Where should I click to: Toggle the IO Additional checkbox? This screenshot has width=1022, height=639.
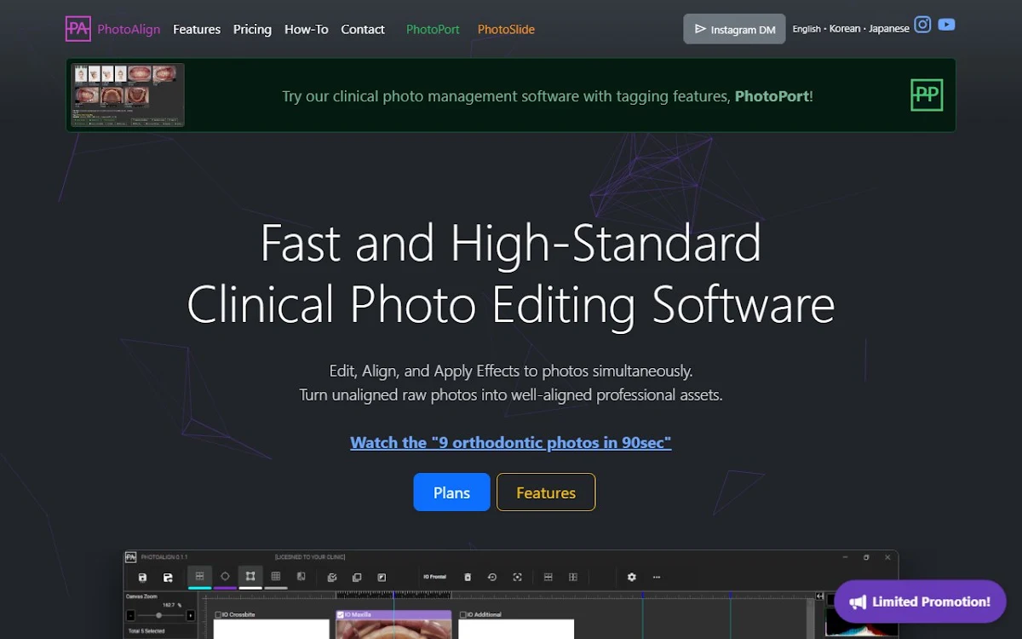(x=463, y=614)
